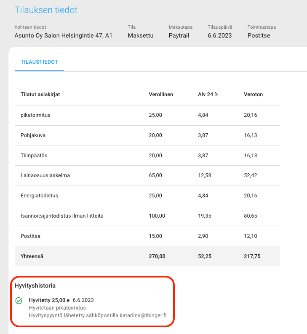This screenshot has height=334, width=307.
Task: Click the Veroton column header
Action: (253, 94)
